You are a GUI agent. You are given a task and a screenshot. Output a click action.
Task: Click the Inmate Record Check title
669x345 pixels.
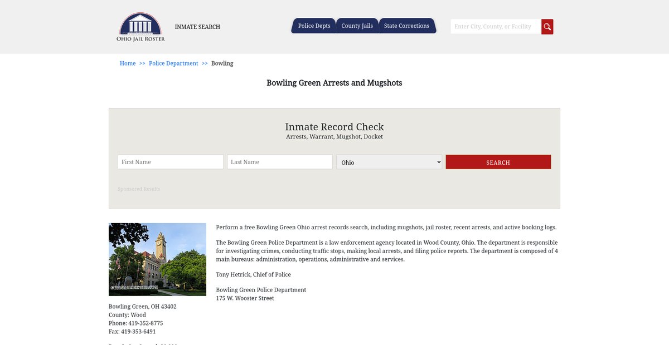pyautogui.click(x=334, y=127)
